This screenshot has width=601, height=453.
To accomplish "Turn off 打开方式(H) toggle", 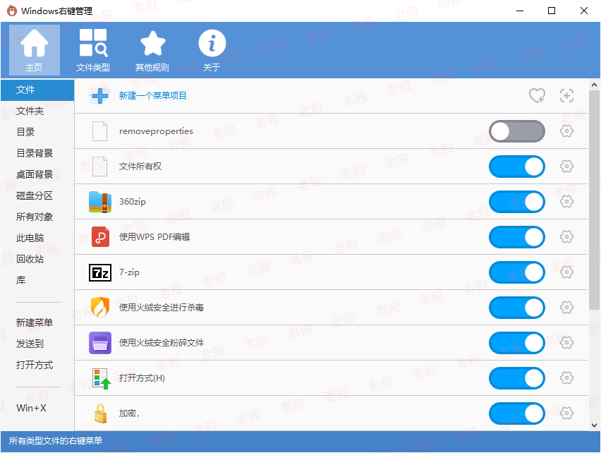I will [x=516, y=378].
